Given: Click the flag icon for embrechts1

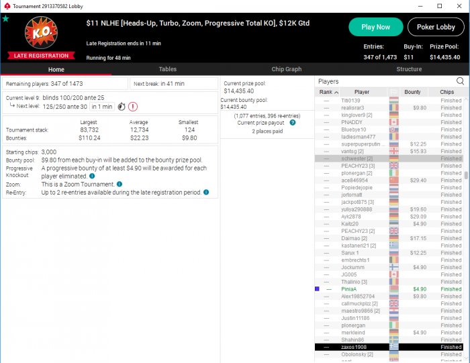Looking at the screenshot, I should (x=394, y=260).
